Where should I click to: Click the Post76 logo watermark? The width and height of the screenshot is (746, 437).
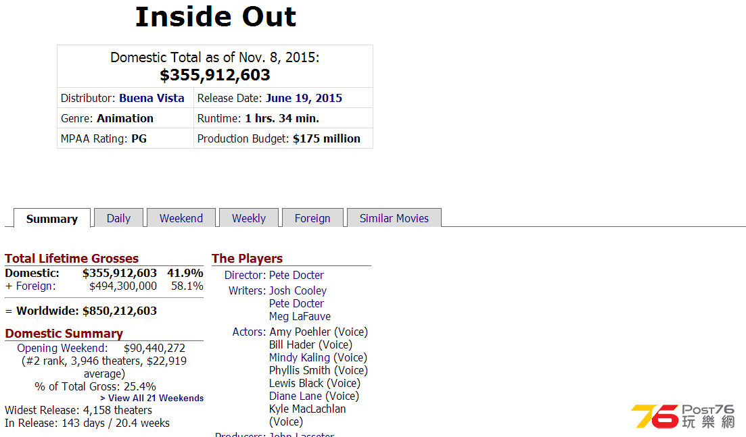682,416
